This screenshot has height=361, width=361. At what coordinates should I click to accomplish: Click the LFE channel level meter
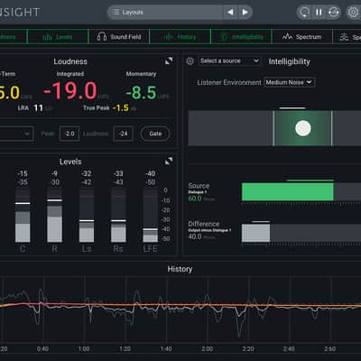(x=151, y=216)
